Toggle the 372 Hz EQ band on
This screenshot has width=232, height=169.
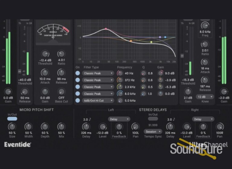click(78, 80)
